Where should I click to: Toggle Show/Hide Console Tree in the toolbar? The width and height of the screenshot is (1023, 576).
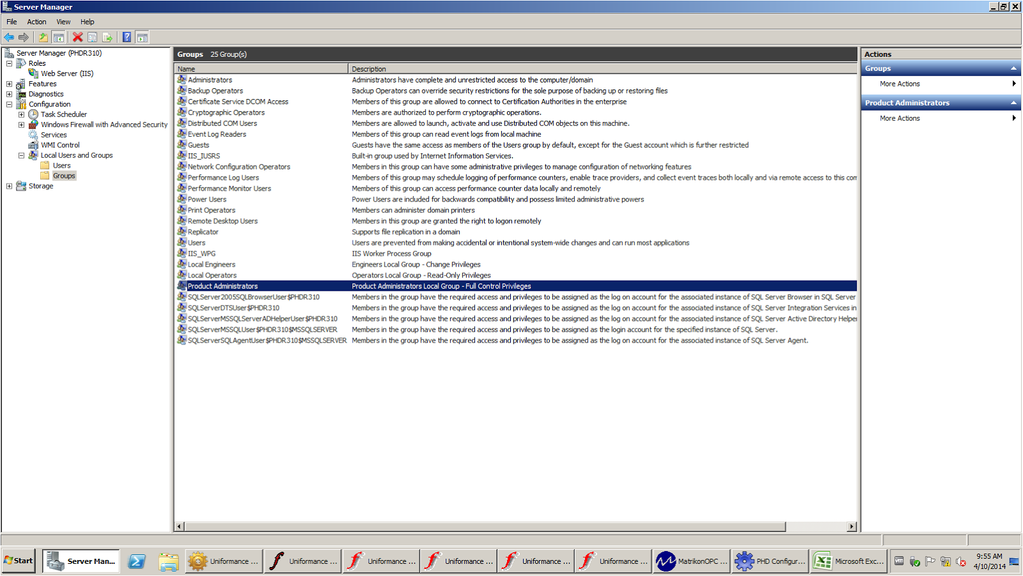click(58, 37)
